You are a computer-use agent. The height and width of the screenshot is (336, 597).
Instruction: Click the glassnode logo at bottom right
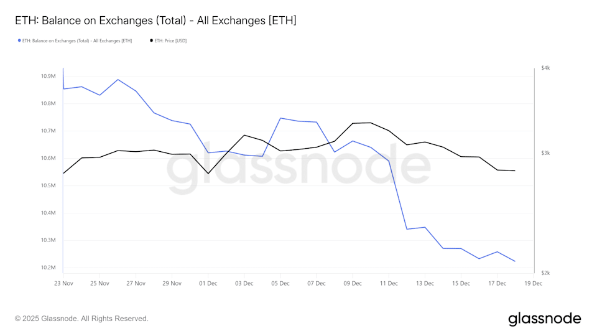[544, 319]
